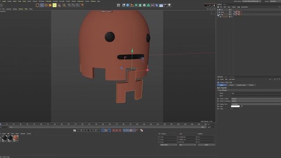Image resolution: width=281 pixels, height=158 pixels.
Task: Toggle the X-Ray checkbox
Action: coord(232,109)
